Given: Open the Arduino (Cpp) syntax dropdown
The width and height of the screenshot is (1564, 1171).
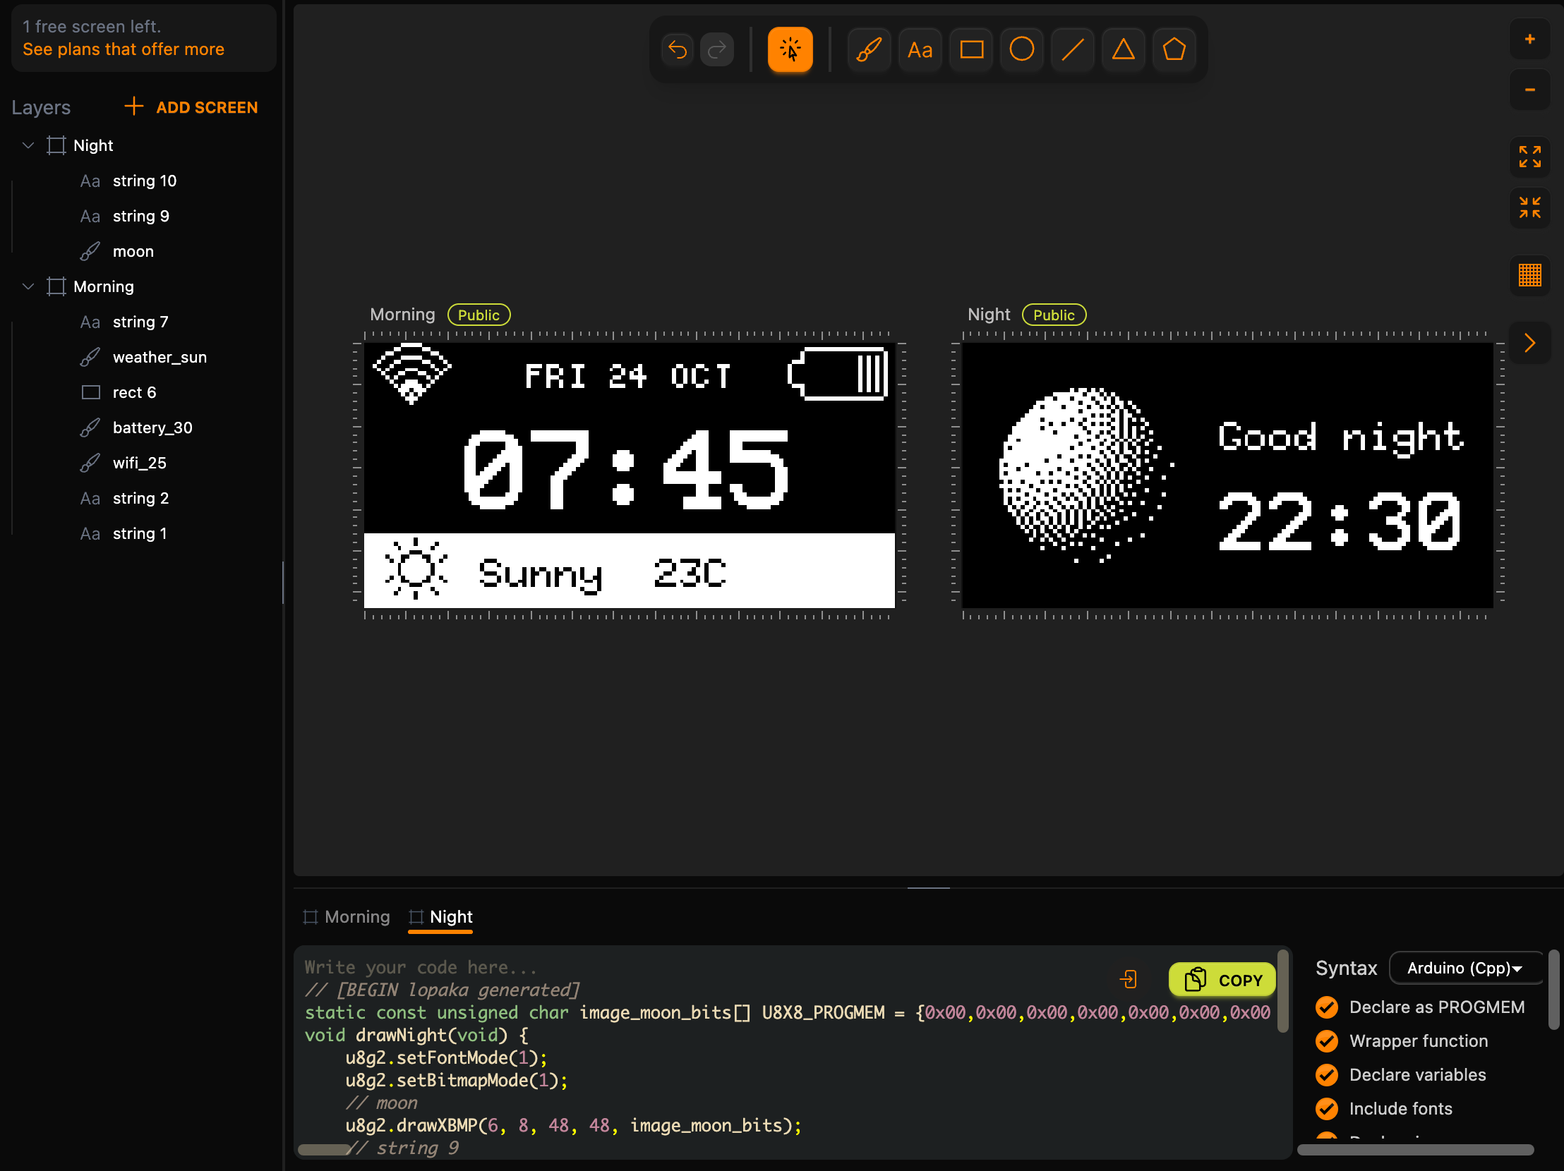Looking at the screenshot, I should (x=1465, y=968).
